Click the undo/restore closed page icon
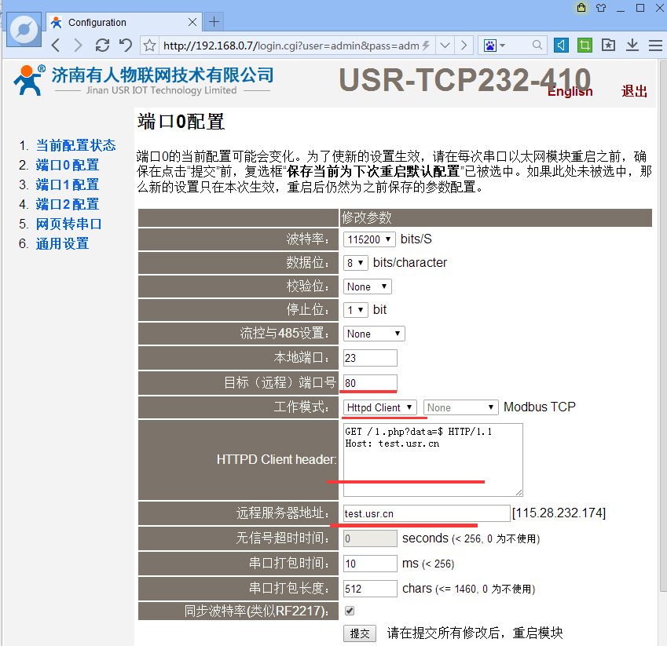The image size is (667, 646). point(126,46)
